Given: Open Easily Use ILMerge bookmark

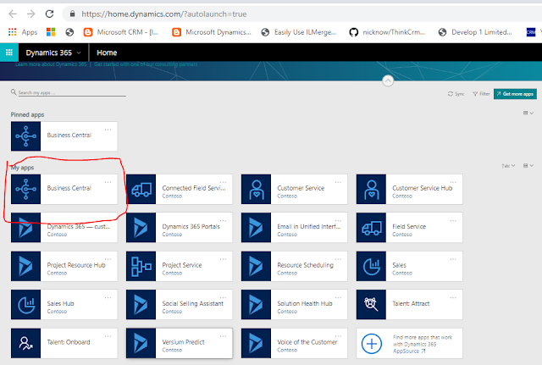Looking at the screenshot, I should click(299, 32).
